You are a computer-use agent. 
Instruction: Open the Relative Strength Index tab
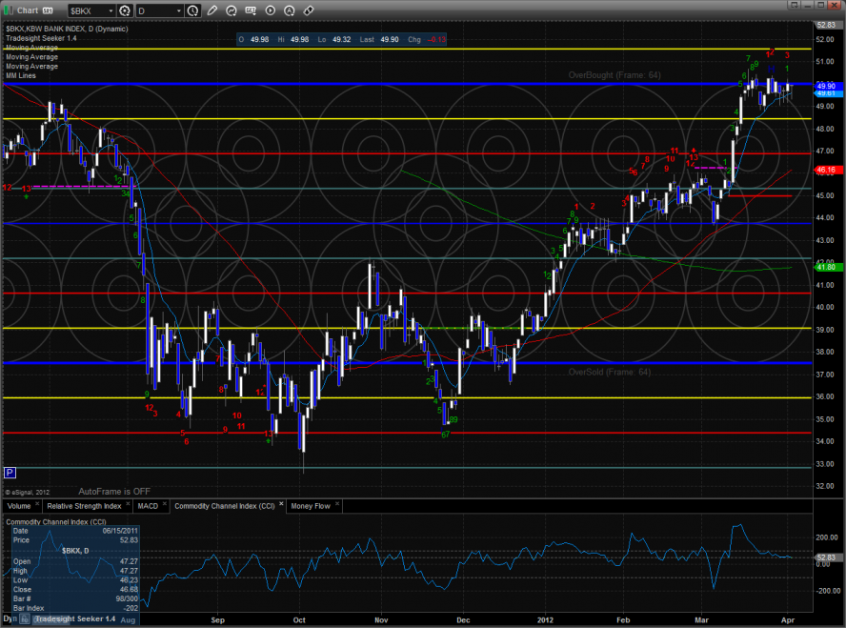click(x=85, y=505)
